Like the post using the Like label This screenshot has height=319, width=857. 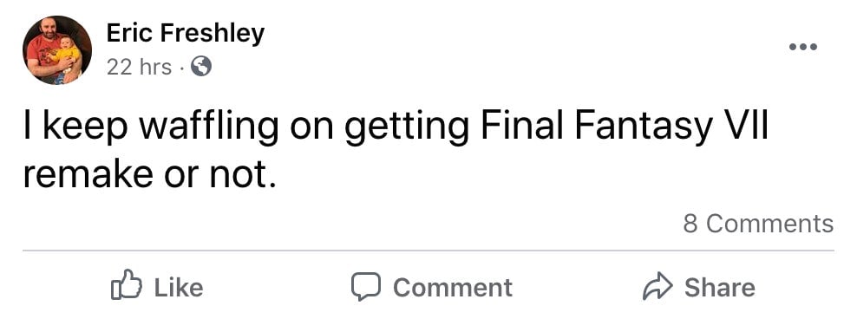pos(178,287)
